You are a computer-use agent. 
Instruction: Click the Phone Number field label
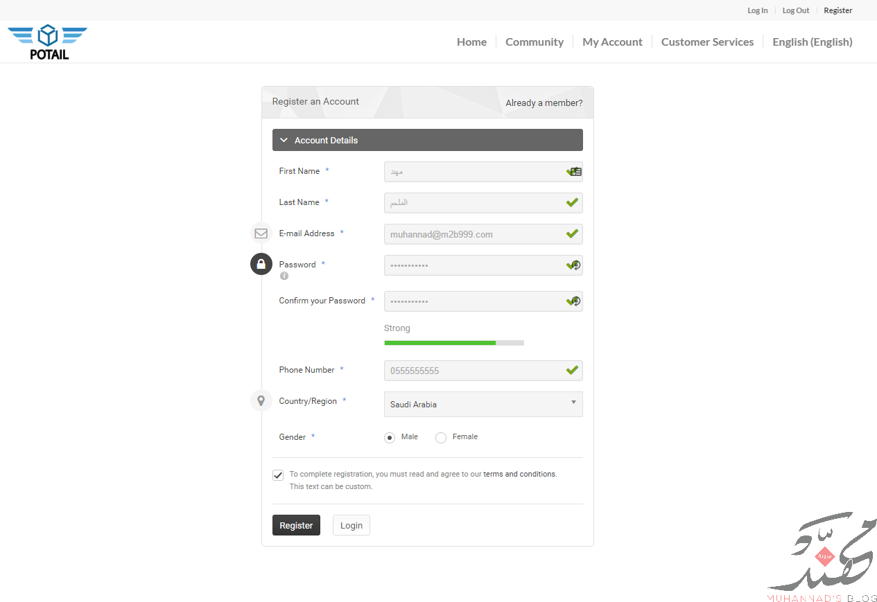pos(307,370)
